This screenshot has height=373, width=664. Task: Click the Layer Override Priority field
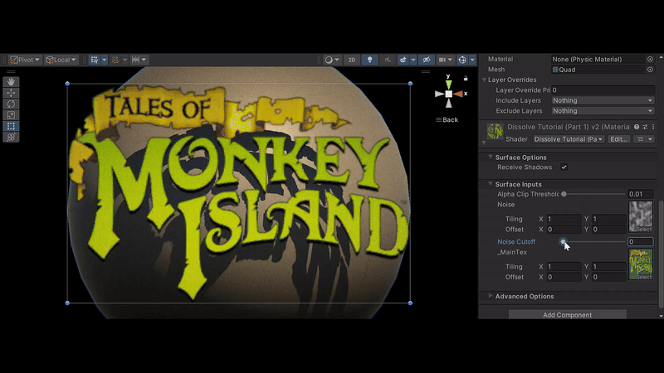(x=603, y=90)
